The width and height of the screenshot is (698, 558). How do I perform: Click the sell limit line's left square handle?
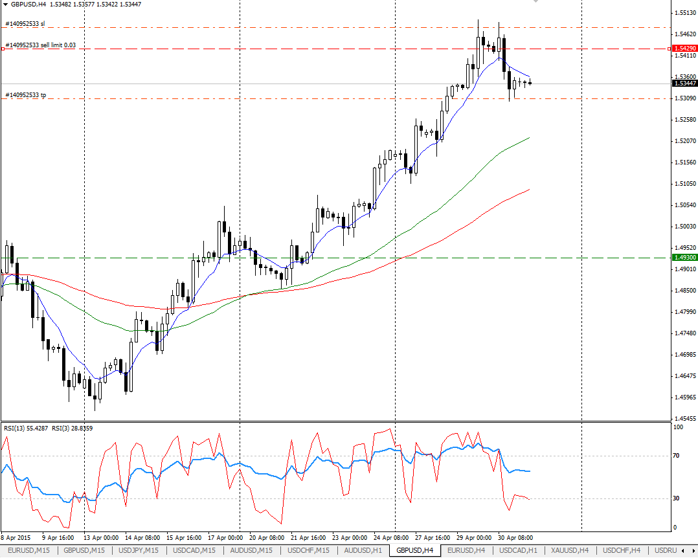click(3, 49)
